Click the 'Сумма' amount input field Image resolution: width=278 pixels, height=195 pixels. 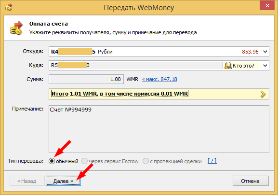click(x=86, y=79)
